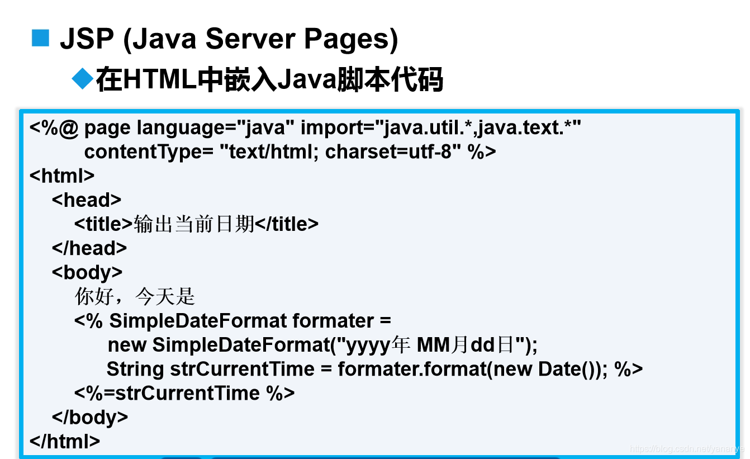Image resolution: width=750 pixels, height=459 pixels.
Task: Click the line starting "contentType="
Action: click(x=290, y=152)
